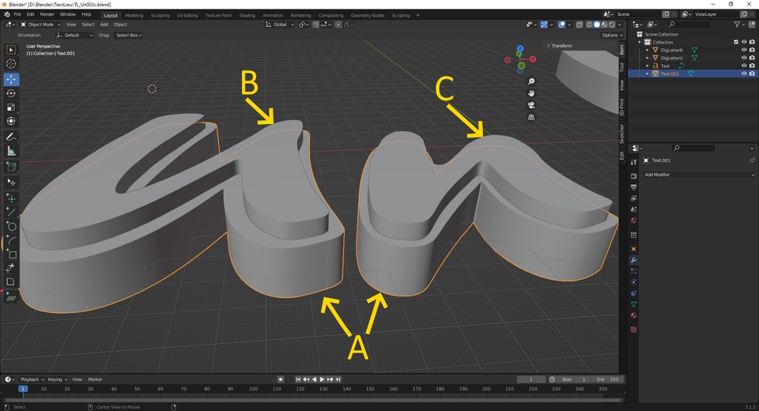The width and height of the screenshot is (759, 411).
Task: Click the End frame 250 field
Action: click(608, 379)
